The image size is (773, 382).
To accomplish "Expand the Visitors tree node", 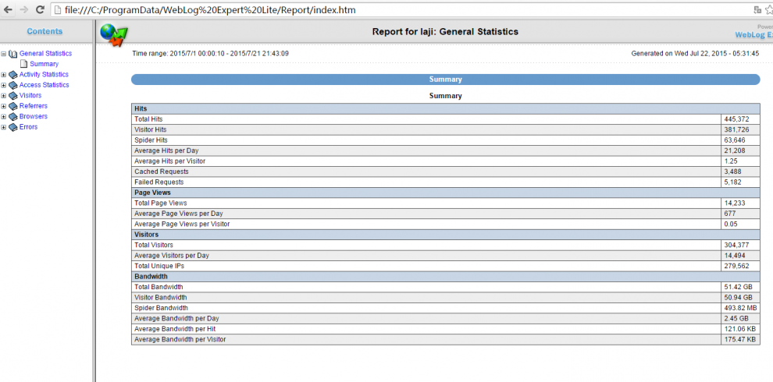I will click(4, 96).
